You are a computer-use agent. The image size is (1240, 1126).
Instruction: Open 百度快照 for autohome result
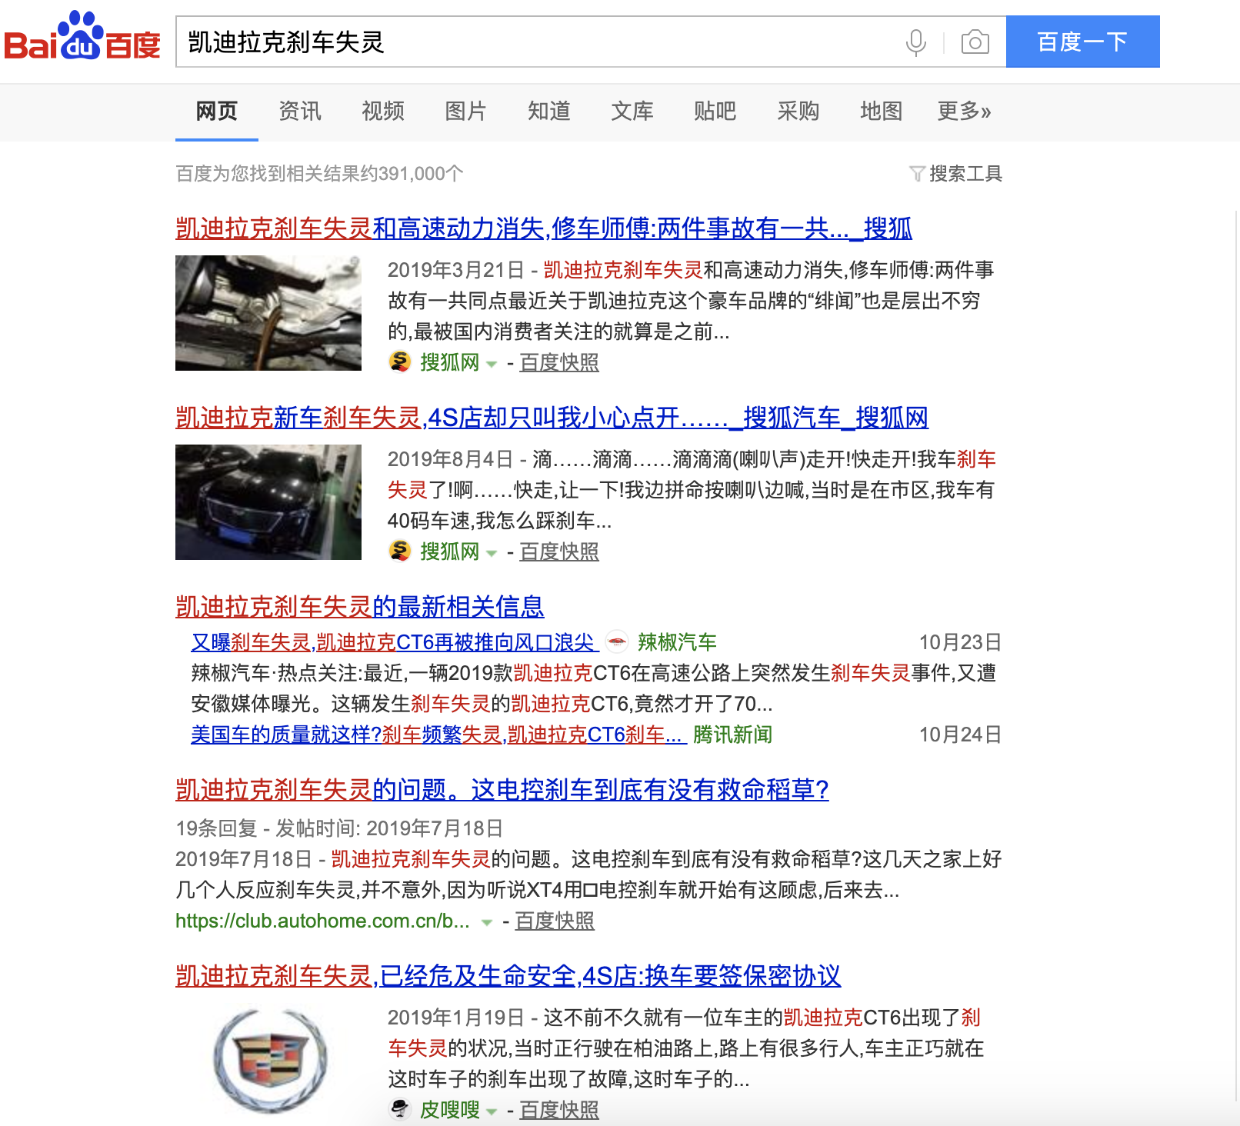(x=555, y=921)
